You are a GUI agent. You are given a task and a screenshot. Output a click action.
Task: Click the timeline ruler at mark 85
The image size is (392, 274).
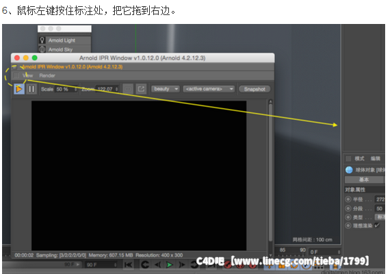[x=283, y=250]
